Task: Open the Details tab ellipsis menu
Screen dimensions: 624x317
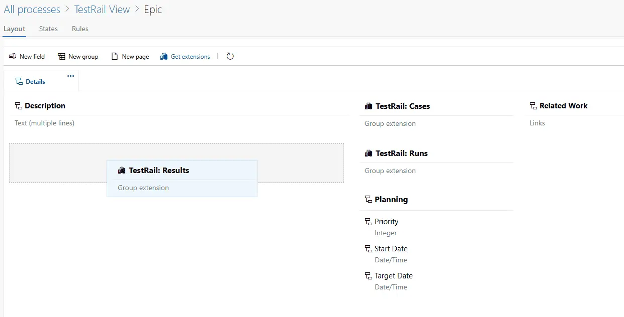Action: coord(70,76)
